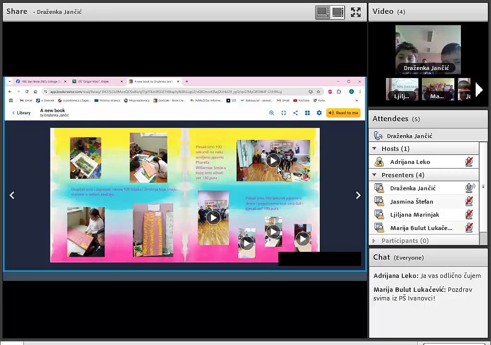Viewport: 491px width, 345px height.
Task: Toggle Ljiljana Marinjak's muted microphone icon
Action: [469, 215]
